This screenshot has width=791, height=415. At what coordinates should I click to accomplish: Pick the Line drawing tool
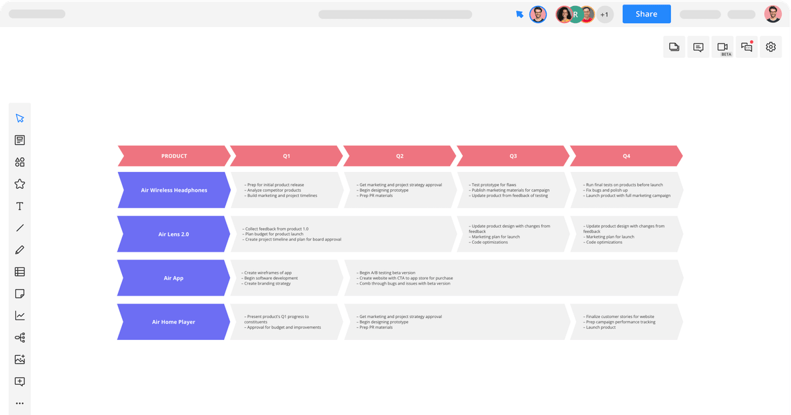(x=20, y=227)
